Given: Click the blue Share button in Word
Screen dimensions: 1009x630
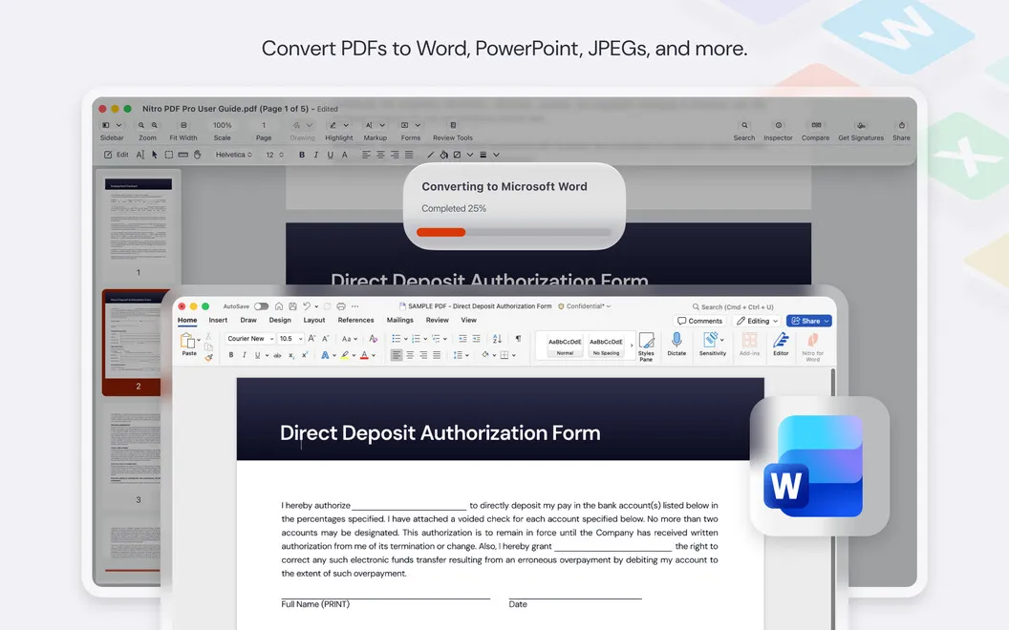Looking at the screenshot, I should pyautogui.click(x=809, y=321).
